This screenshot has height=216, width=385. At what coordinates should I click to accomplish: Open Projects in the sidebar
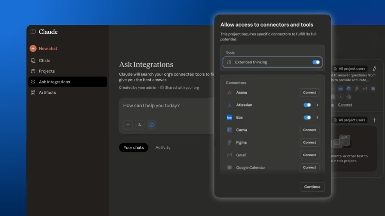pyautogui.click(x=46, y=71)
